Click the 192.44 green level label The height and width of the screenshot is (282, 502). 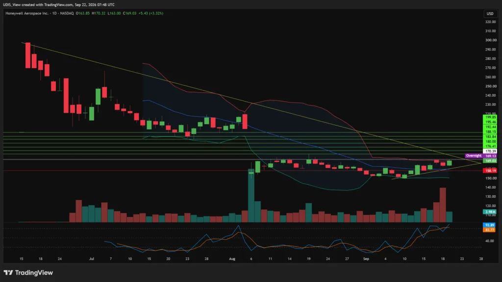490,127
